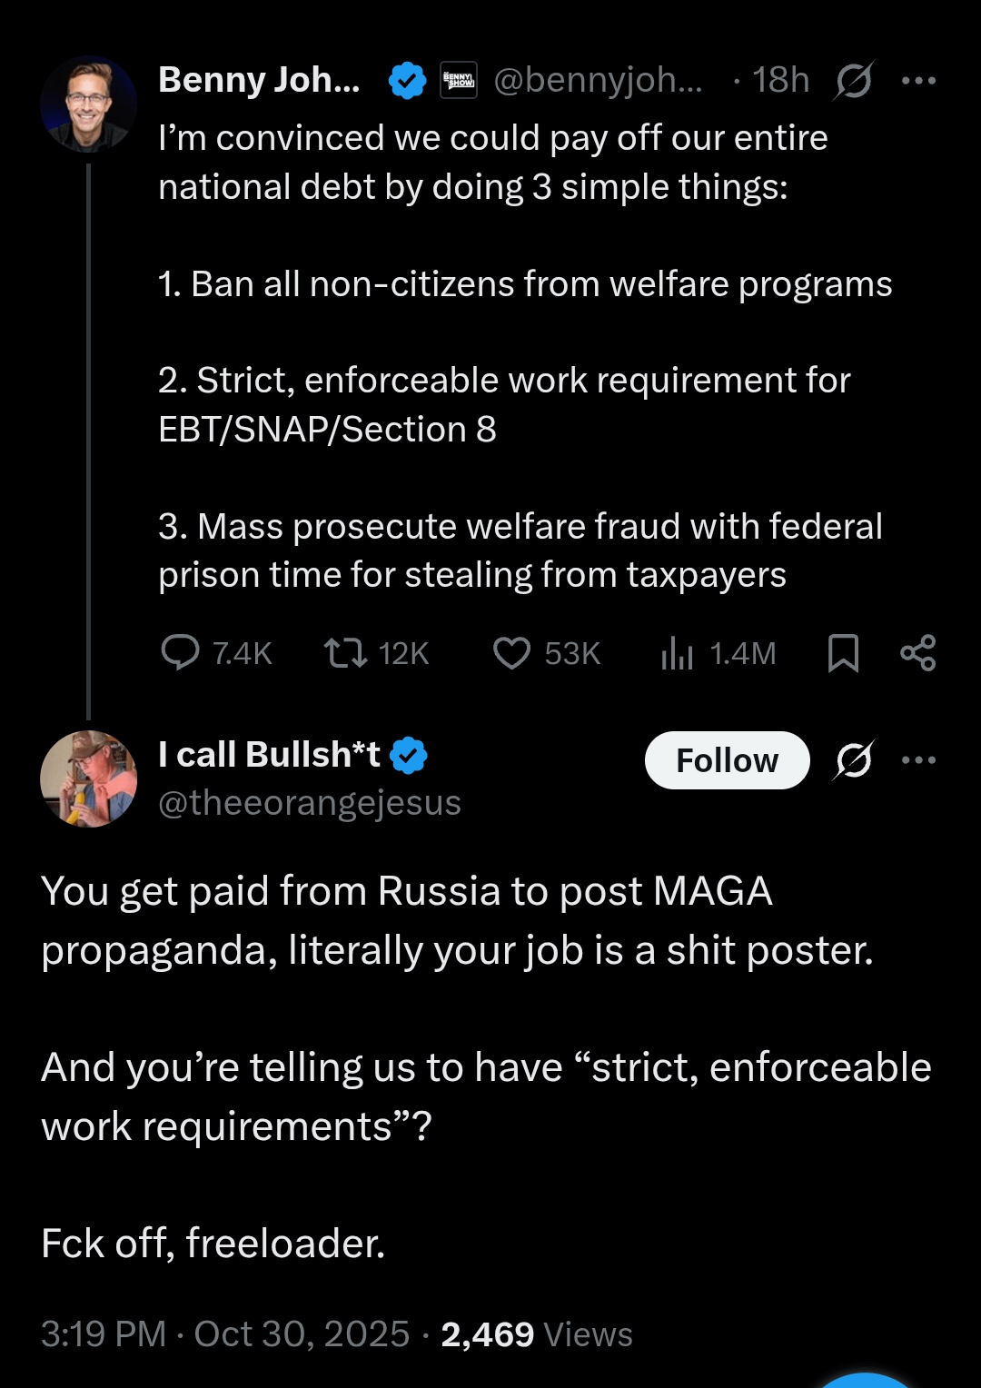Open Benny Johnson's profile picture
The width and height of the screenshot is (981, 1388).
(x=88, y=104)
